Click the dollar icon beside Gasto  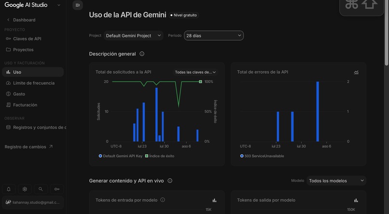8,94
